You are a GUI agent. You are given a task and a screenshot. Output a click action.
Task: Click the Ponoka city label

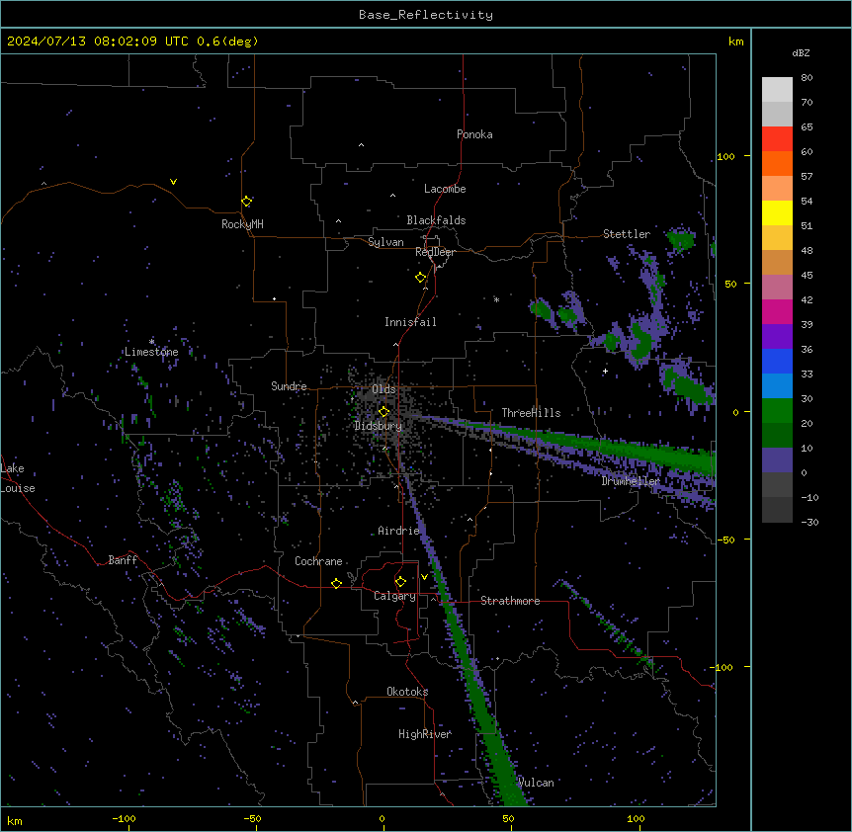[474, 134]
